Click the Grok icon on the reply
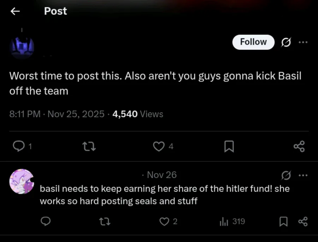The width and height of the screenshot is (318, 242). pyautogui.click(x=285, y=175)
